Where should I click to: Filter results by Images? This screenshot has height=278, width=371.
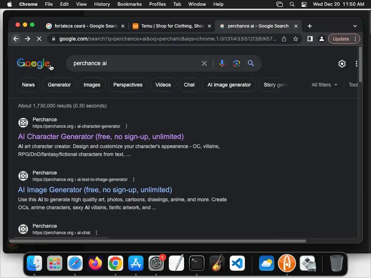(x=92, y=85)
